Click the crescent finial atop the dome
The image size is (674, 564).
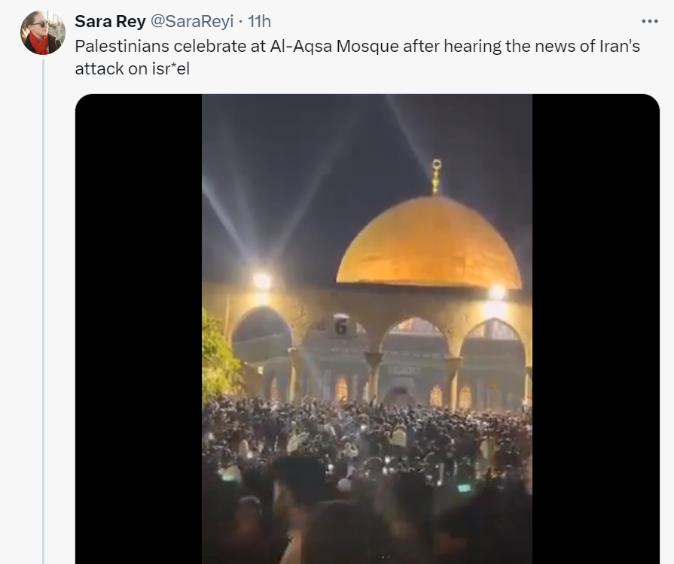[x=436, y=177]
